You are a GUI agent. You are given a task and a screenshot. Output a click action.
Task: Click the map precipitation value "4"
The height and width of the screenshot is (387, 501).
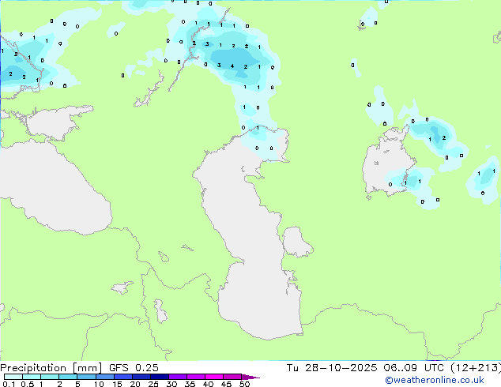(x=232, y=66)
